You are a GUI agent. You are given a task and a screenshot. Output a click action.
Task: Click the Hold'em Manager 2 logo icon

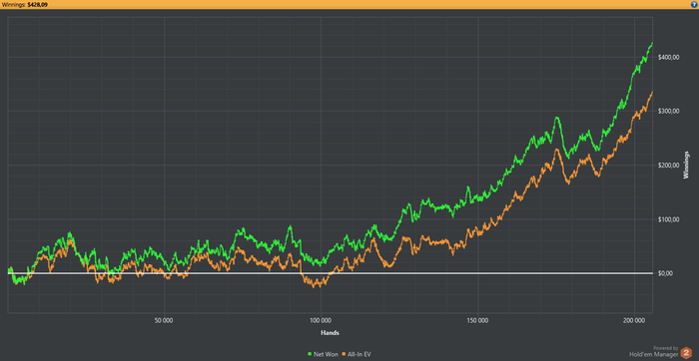[x=686, y=353]
